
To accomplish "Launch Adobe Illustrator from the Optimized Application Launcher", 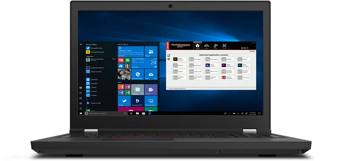I will point(180,59).
